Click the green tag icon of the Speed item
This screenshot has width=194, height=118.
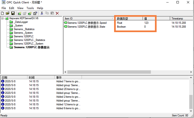pyautogui.click(x=66, y=23)
